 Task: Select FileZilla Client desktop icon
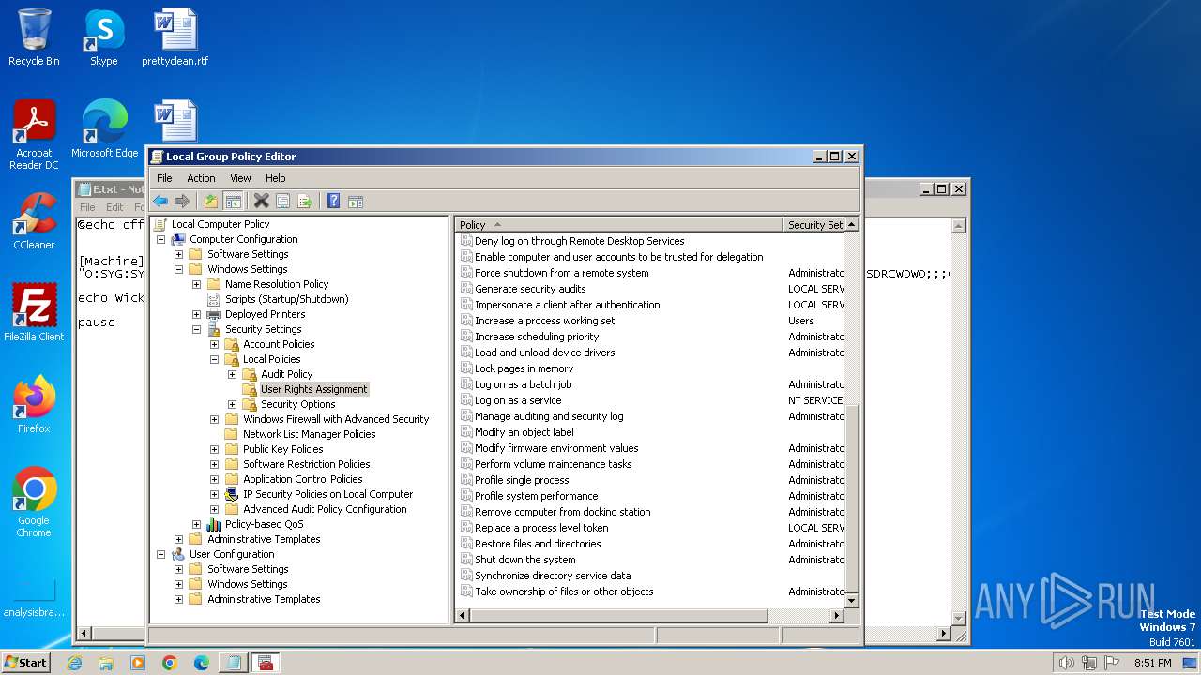tap(34, 312)
